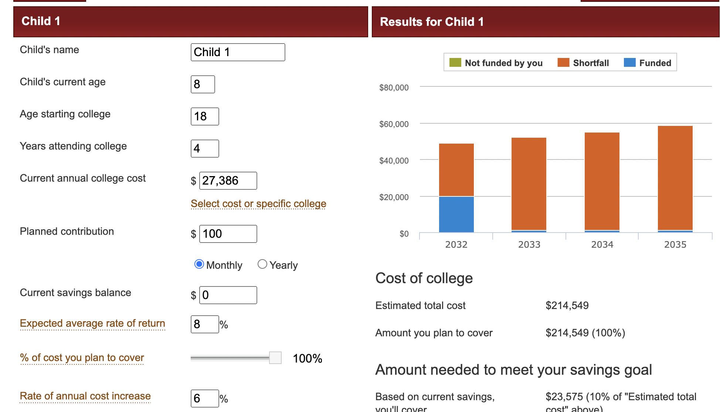Click the green Not funded by you legend swatch
This screenshot has width=720, height=412.
pos(455,63)
